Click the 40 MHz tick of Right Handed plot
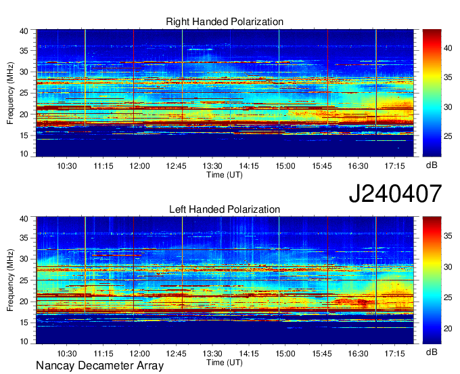The width and height of the screenshot is (460, 374). 24,31
